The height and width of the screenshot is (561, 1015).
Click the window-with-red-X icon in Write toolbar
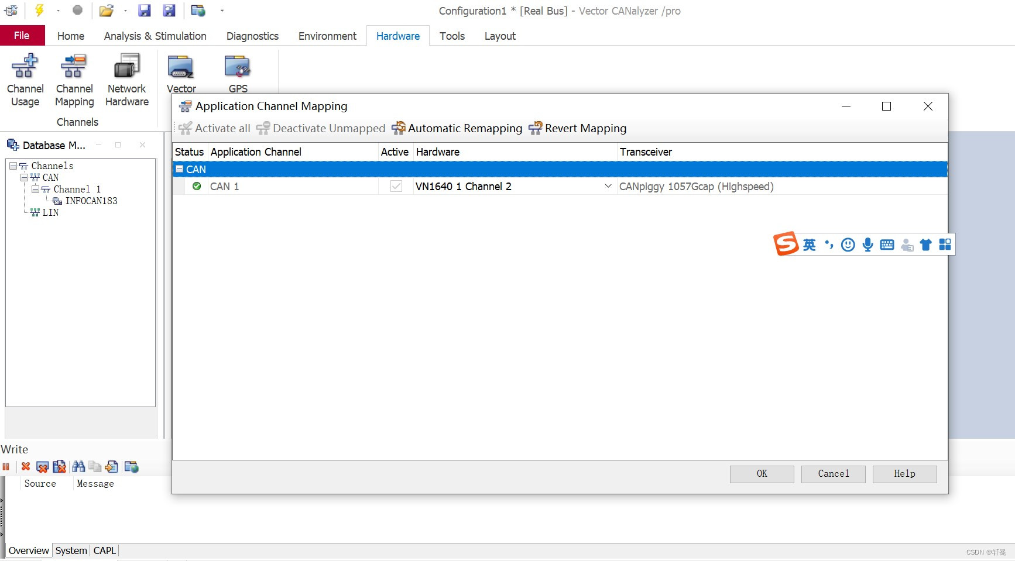click(x=42, y=467)
